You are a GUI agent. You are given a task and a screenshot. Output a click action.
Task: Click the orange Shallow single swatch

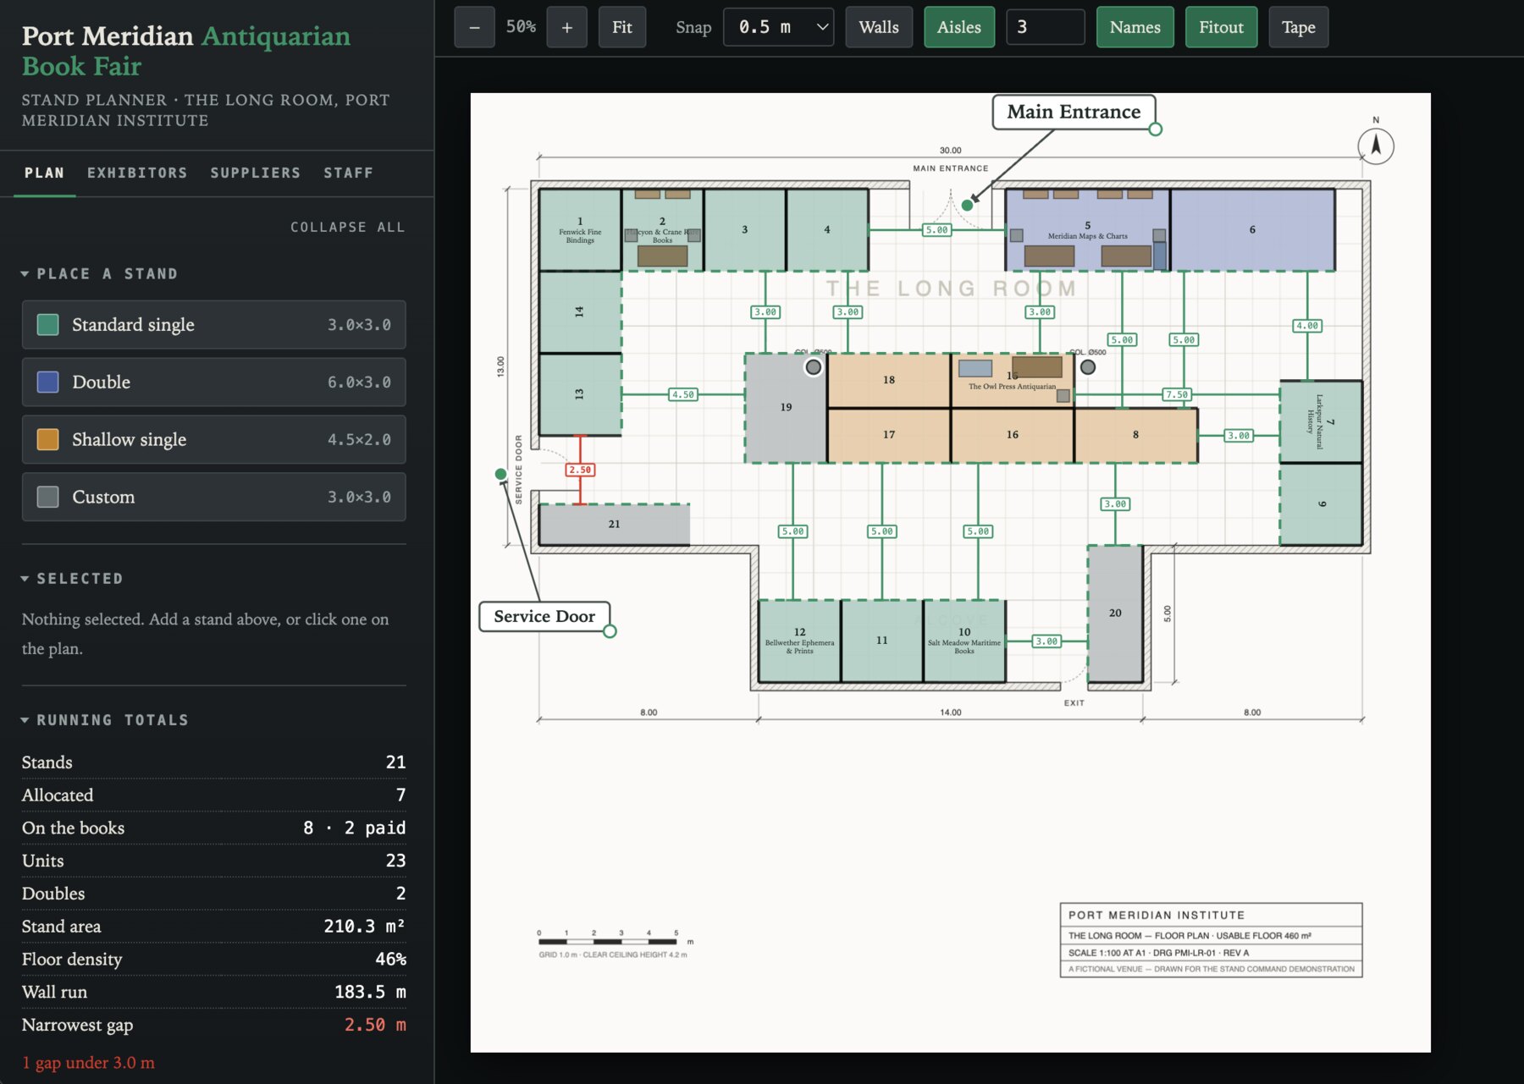[48, 439]
